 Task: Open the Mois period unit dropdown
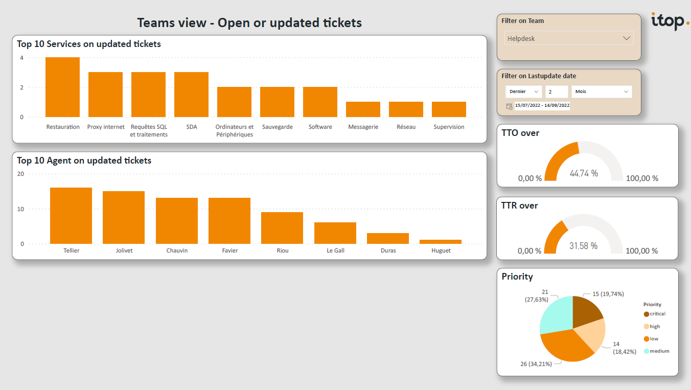(x=602, y=91)
